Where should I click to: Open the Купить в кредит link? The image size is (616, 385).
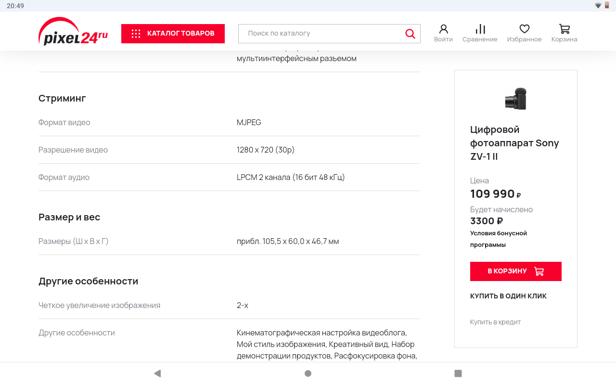pyautogui.click(x=495, y=322)
